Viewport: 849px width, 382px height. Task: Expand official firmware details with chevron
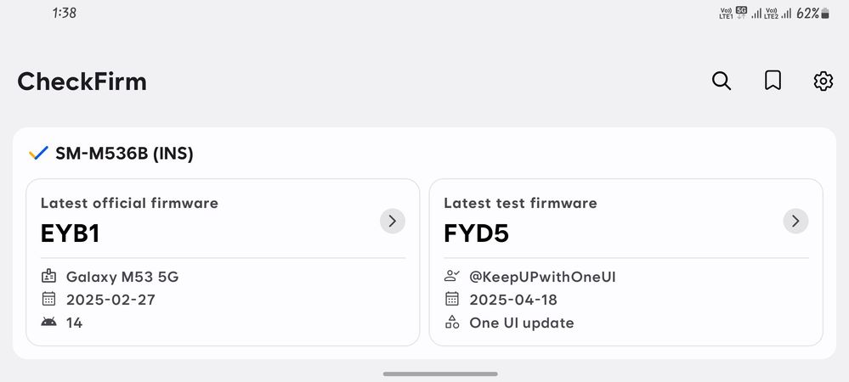click(393, 221)
